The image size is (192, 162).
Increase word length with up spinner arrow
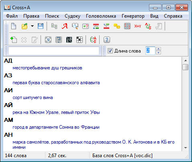coord(158,49)
